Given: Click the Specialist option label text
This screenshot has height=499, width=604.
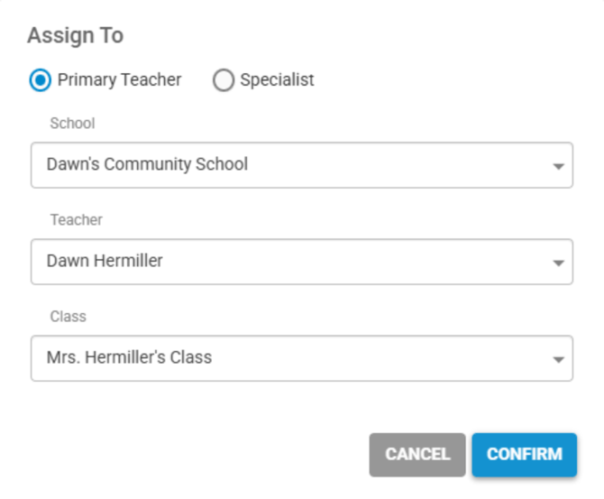Looking at the screenshot, I should coord(277,80).
